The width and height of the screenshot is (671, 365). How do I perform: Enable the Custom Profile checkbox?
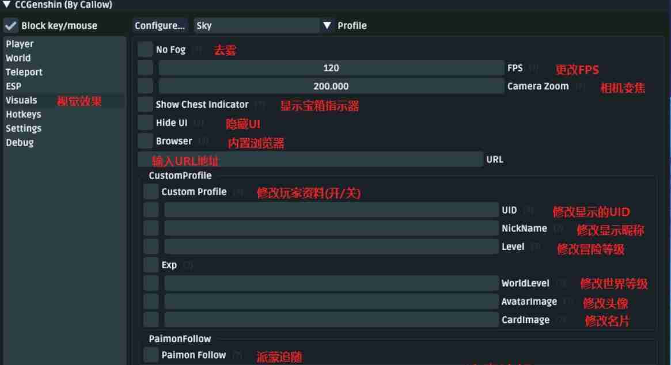[x=151, y=192]
